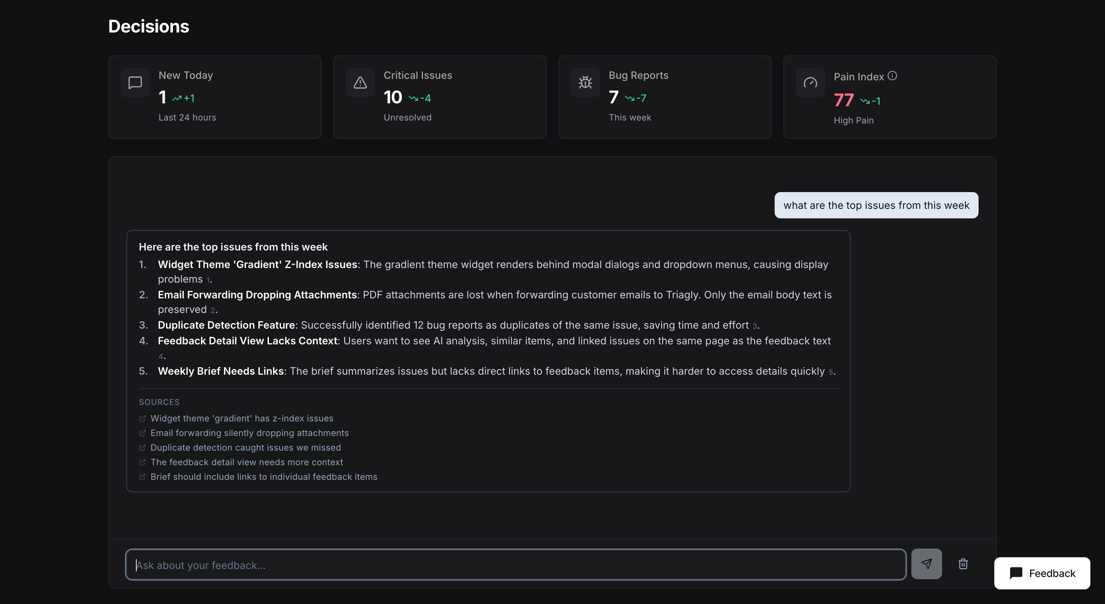Click the trash icon to clear chat
The height and width of the screenshot is (604, 1105).
963,564
